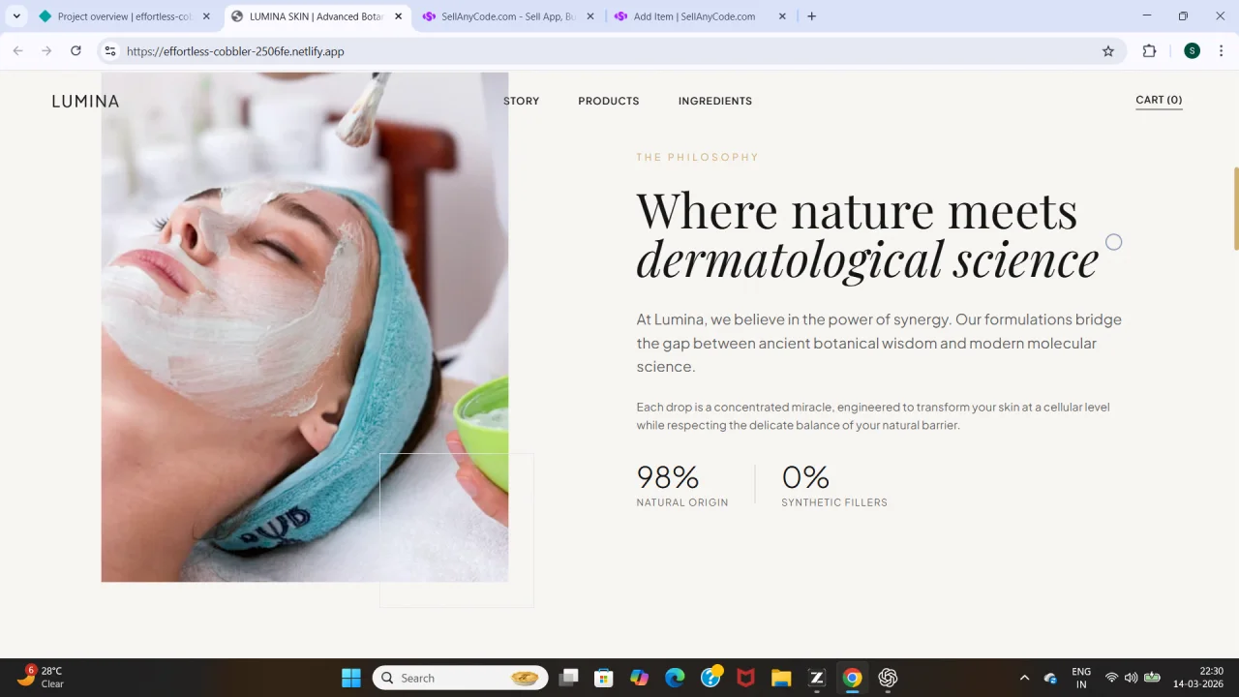Launch Microsoft Store from taskbar
The image size is (1239, 697).
[604, 678]
